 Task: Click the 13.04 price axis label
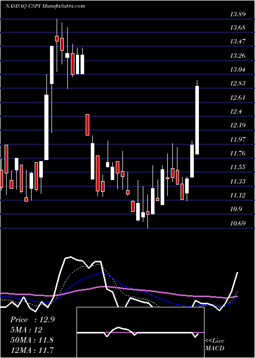pyautogui.click(x=238, y=70)
